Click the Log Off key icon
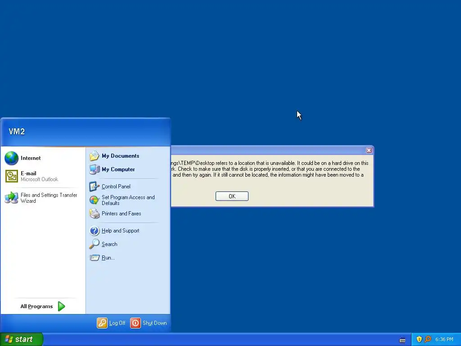The height and width of the screenshot is (346, 461). [102, 323]
